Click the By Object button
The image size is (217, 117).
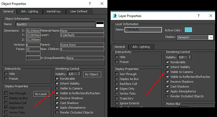92,74
